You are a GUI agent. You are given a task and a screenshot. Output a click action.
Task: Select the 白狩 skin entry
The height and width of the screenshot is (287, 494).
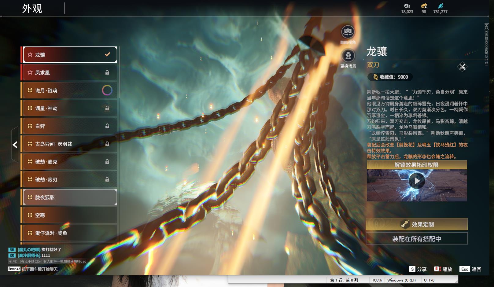(69, 126)
